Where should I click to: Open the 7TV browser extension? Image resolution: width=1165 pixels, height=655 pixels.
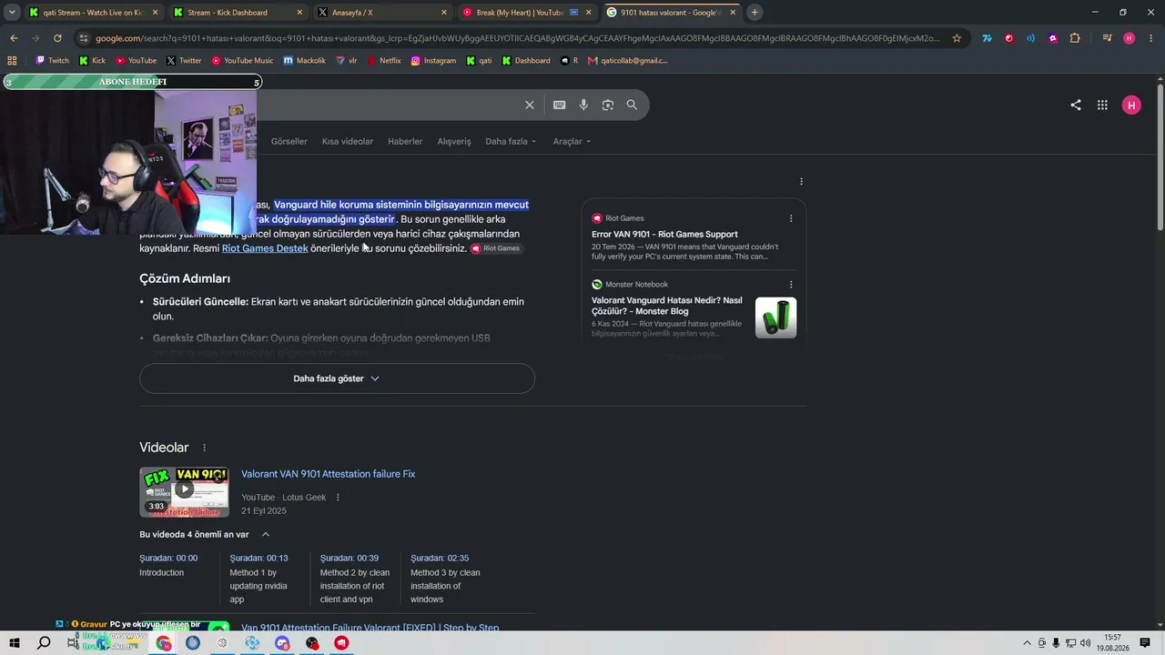(987, 38)
